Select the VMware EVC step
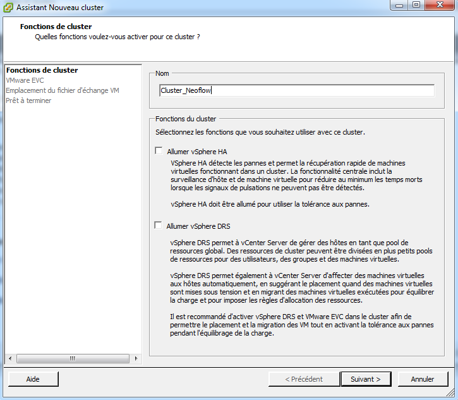The height and width of the screenshot is (400, 458). tap(25, 80)
